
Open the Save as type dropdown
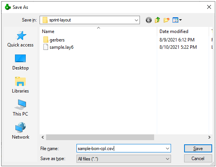(x=124, y=159)
